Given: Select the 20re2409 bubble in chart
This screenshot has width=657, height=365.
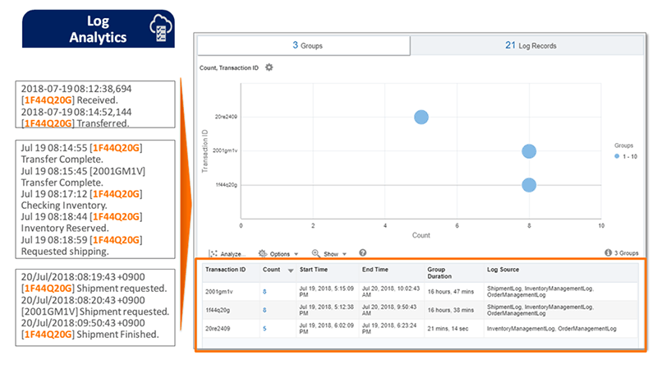Looking at the screenshot, I should click(x=421, y=117).
